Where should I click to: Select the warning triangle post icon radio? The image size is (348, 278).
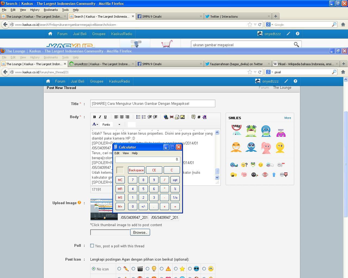[161, 269]
